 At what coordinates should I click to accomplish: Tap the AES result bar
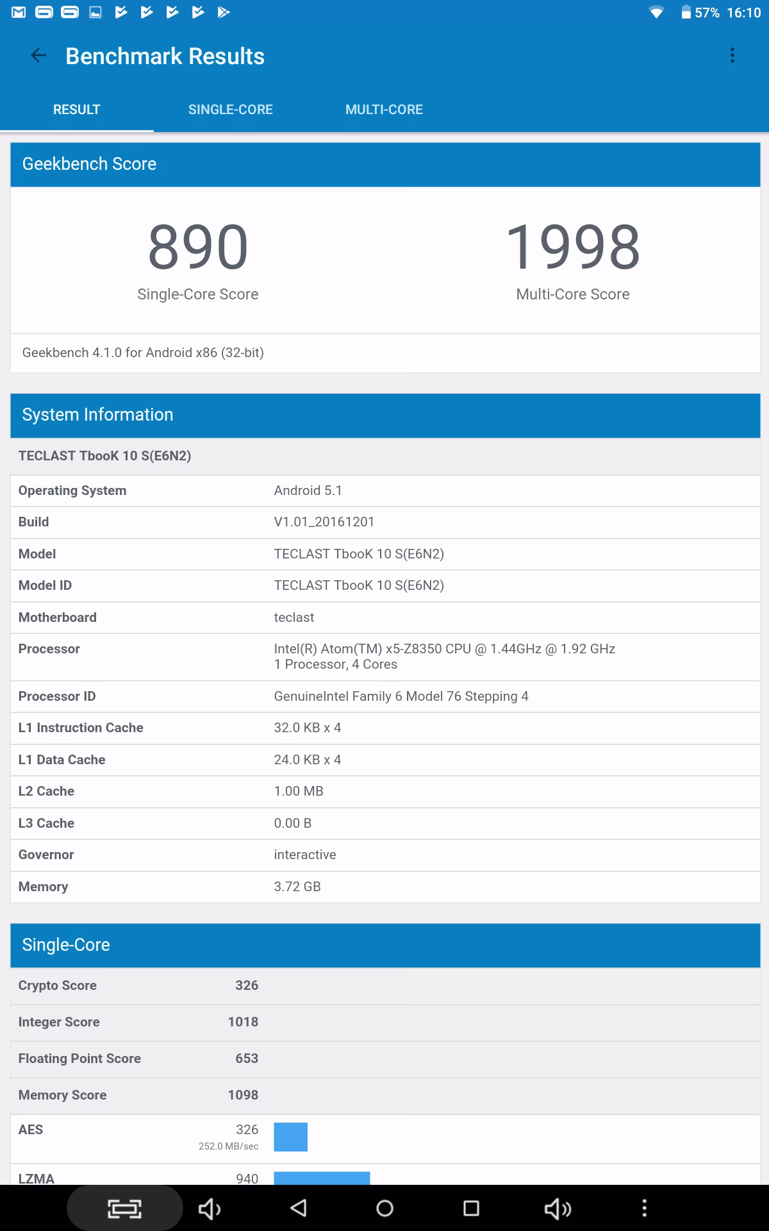(x=290, y=1137)
